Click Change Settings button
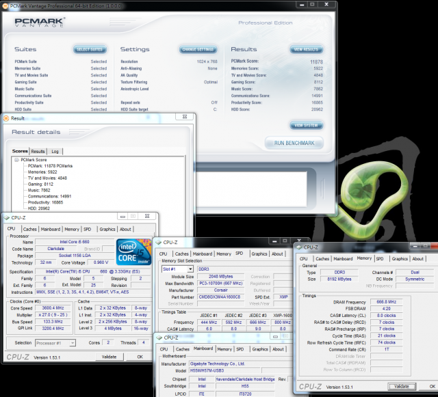Screen dimensions: 438x397 [198, 49]
